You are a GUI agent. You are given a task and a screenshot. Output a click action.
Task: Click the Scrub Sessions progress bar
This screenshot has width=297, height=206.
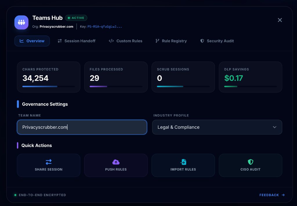tap(183, 87)
